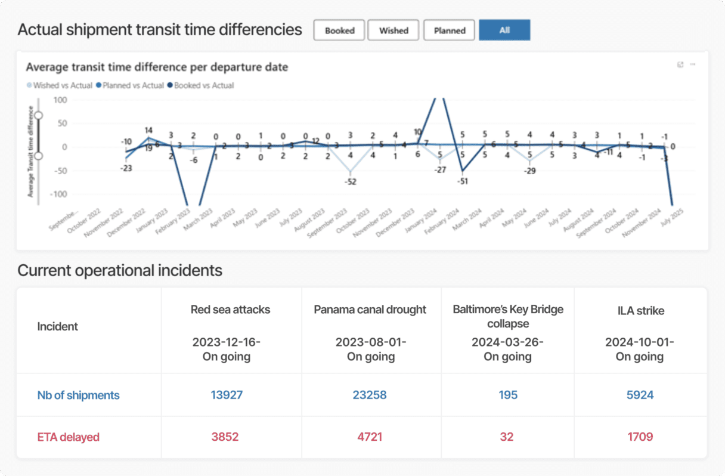
Task: Open Red sea attacks shipment count 13927
Action: click(226, 395)
